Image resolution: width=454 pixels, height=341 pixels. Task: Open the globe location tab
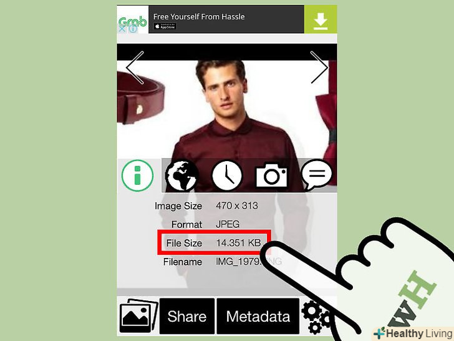click(x=182, y=175)
